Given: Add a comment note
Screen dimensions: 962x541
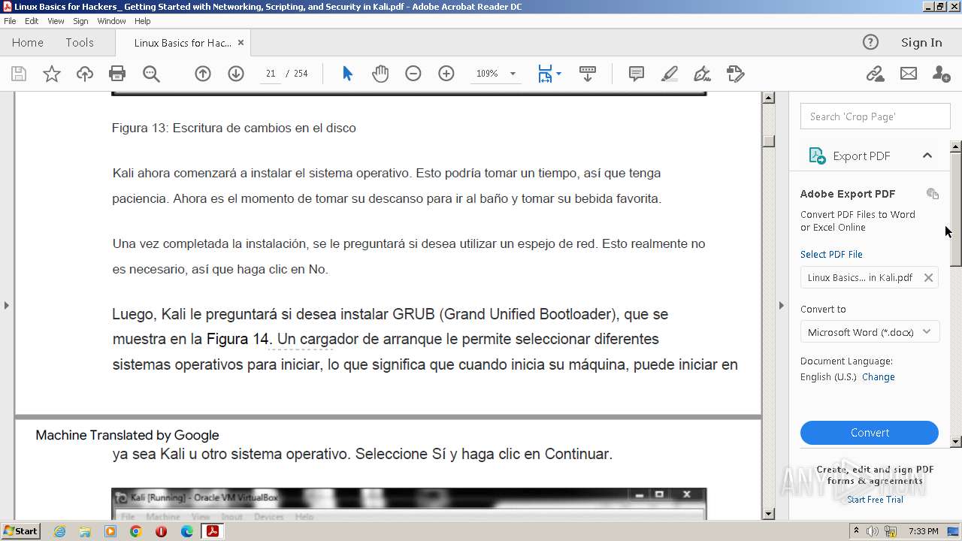Looking at the screenshot, I should click(x=637, y=74).
